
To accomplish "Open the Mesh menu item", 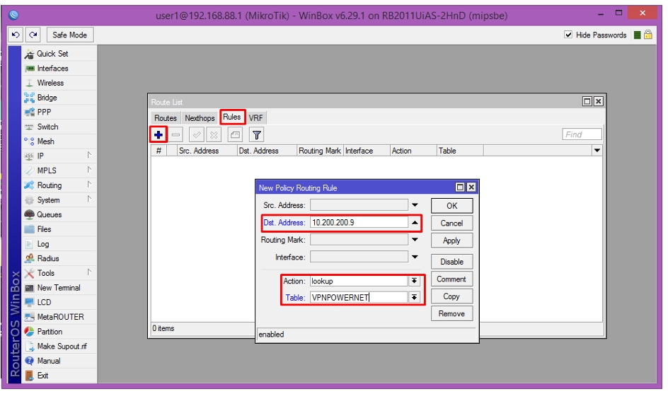I will point(45,141).
